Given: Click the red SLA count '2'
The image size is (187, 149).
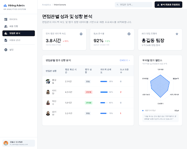Looking at the screenshot, I should click(121, 92).
